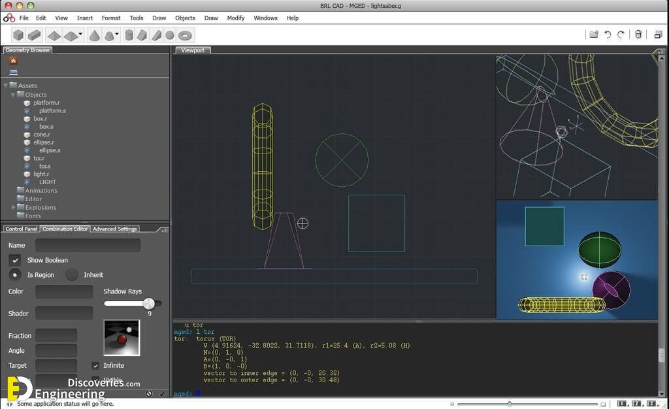
Task: Select tor.s in the object tree
Action: point(45,166)
